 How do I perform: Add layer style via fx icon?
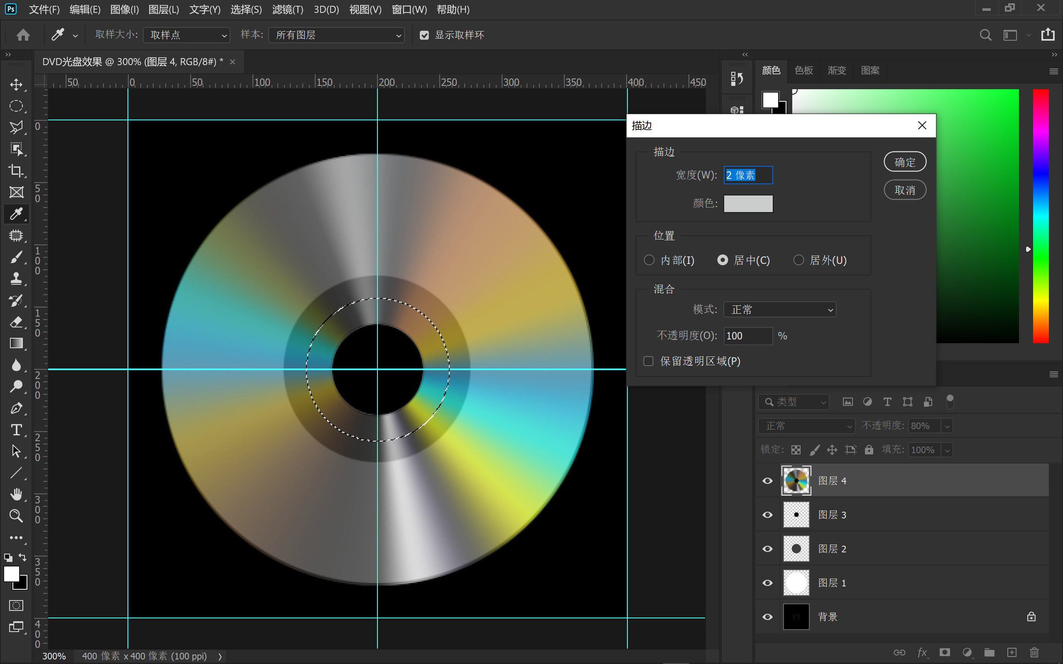pos(922,652)
